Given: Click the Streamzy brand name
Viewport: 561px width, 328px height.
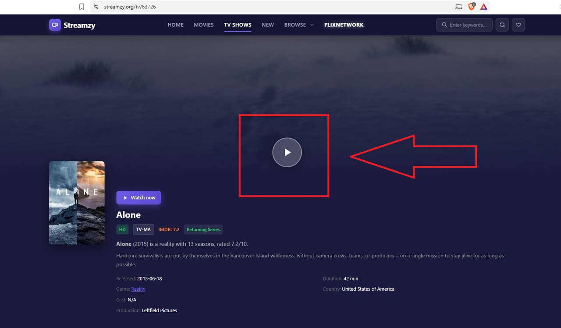Looking at the screenshot, I should pyautogui.click(x=79, y=25).
